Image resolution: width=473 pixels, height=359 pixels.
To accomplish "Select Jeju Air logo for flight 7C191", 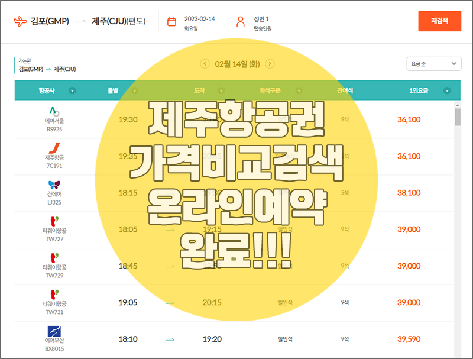I will pyautogui.click(x=54, y=148).
